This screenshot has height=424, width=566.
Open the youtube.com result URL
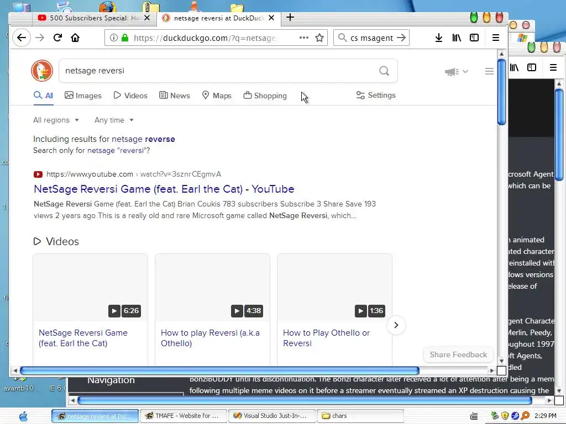(x=134, y=174)
